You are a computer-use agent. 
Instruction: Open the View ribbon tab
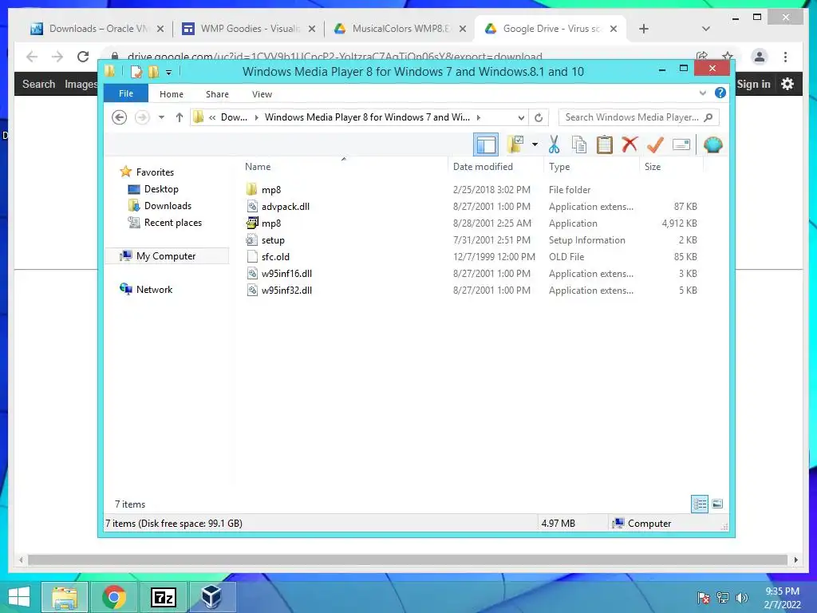(x=262, y=94)
